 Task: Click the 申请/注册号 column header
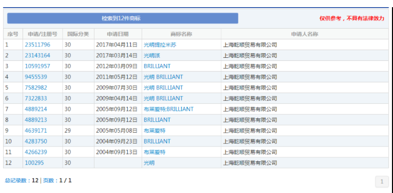[x=43, y=34]
